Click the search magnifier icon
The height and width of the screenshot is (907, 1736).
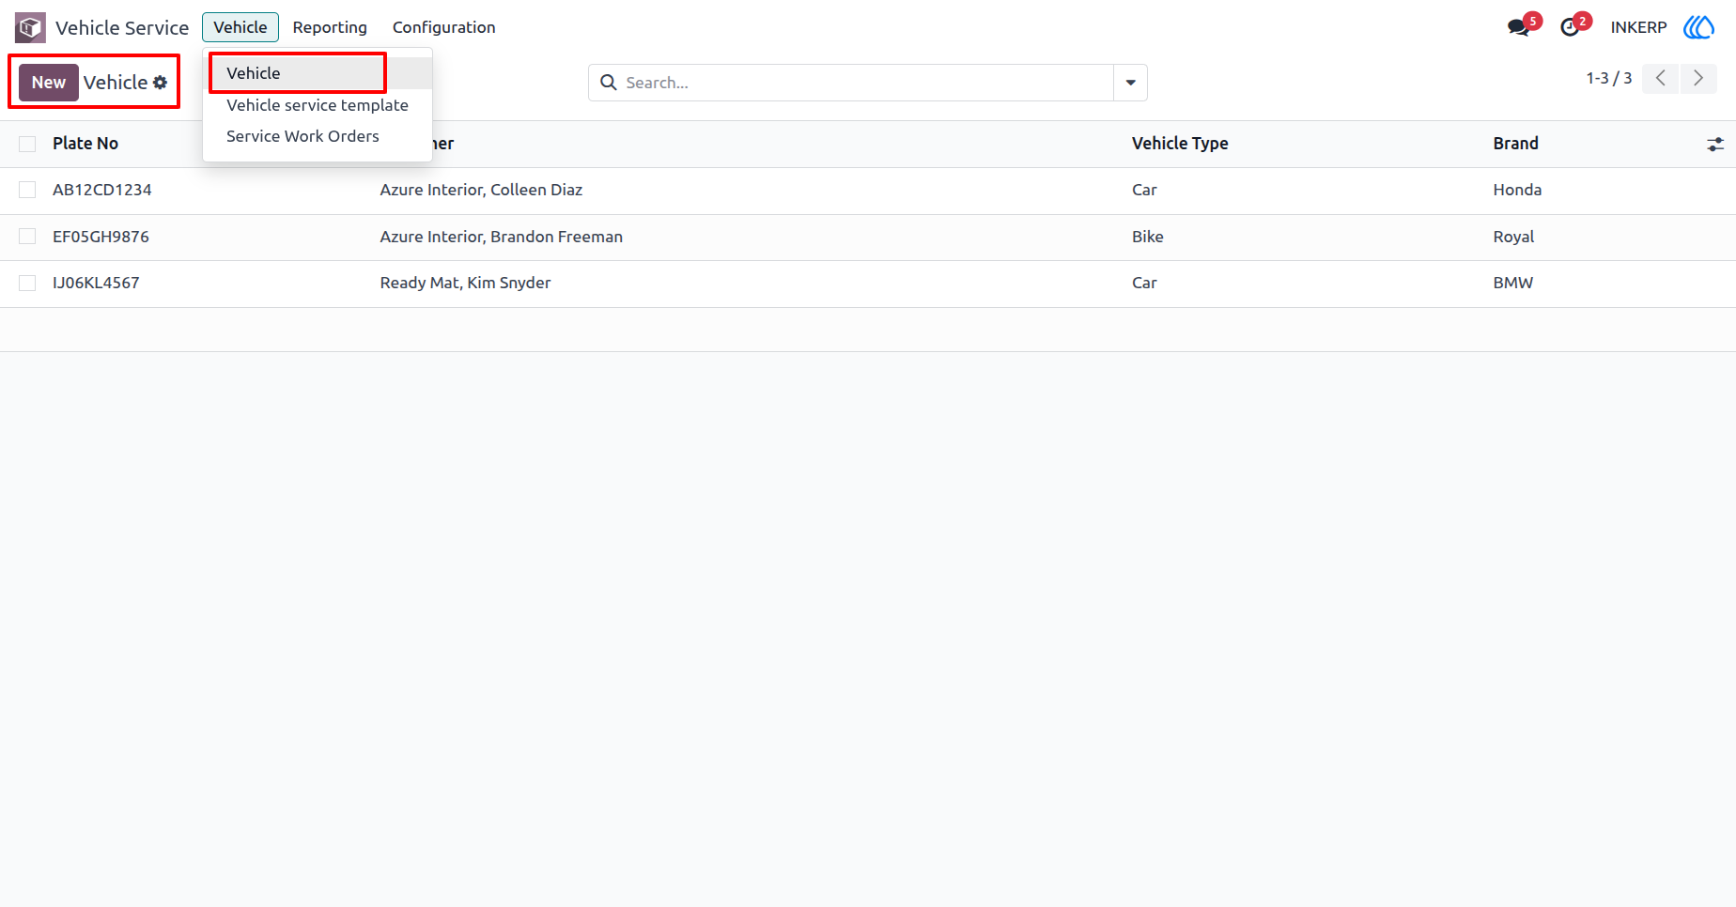tap(609, 83)
